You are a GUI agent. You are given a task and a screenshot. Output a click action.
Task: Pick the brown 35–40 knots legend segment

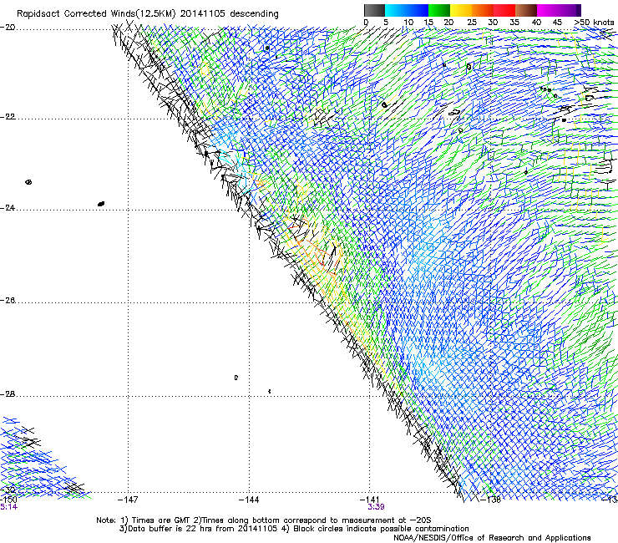526,10
